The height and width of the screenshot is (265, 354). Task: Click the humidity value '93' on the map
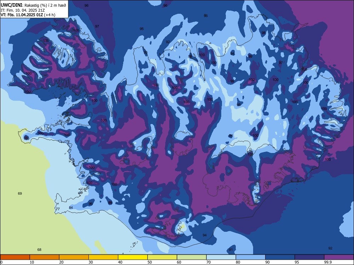(145, 53)
